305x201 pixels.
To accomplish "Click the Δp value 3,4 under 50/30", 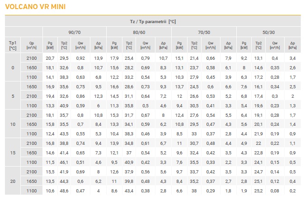I will 292,58.
